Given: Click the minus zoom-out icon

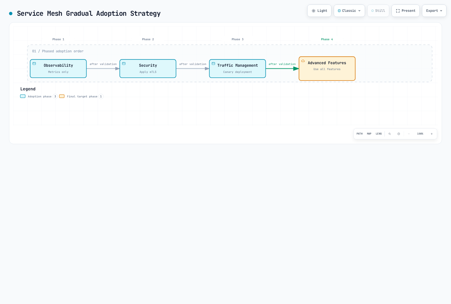Looking at the screenshot, I should tap(409, 134).
